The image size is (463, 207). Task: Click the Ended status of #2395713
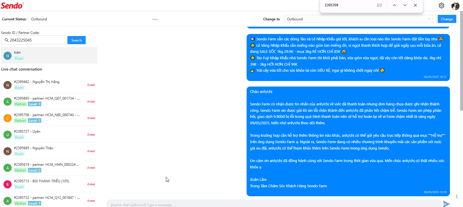91,184
